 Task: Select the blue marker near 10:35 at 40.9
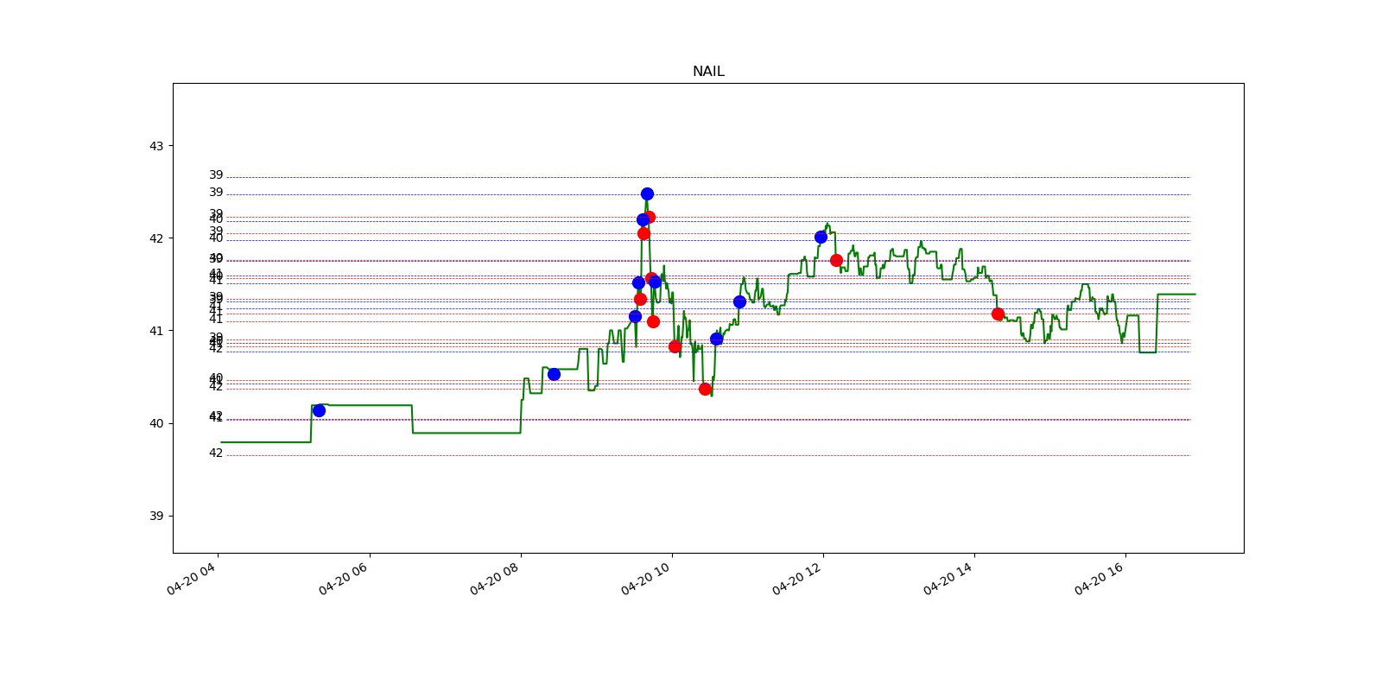(x=716, y=339)
